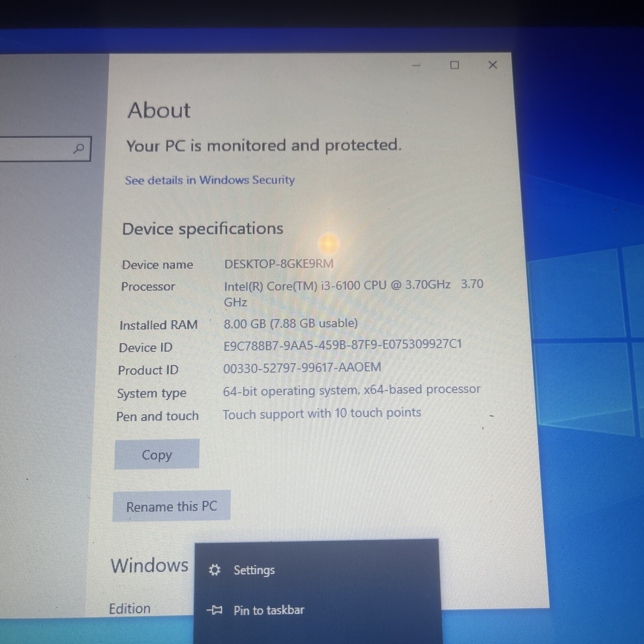
Task: Focus the settings search input field
Action: click(x=45, y=149)
